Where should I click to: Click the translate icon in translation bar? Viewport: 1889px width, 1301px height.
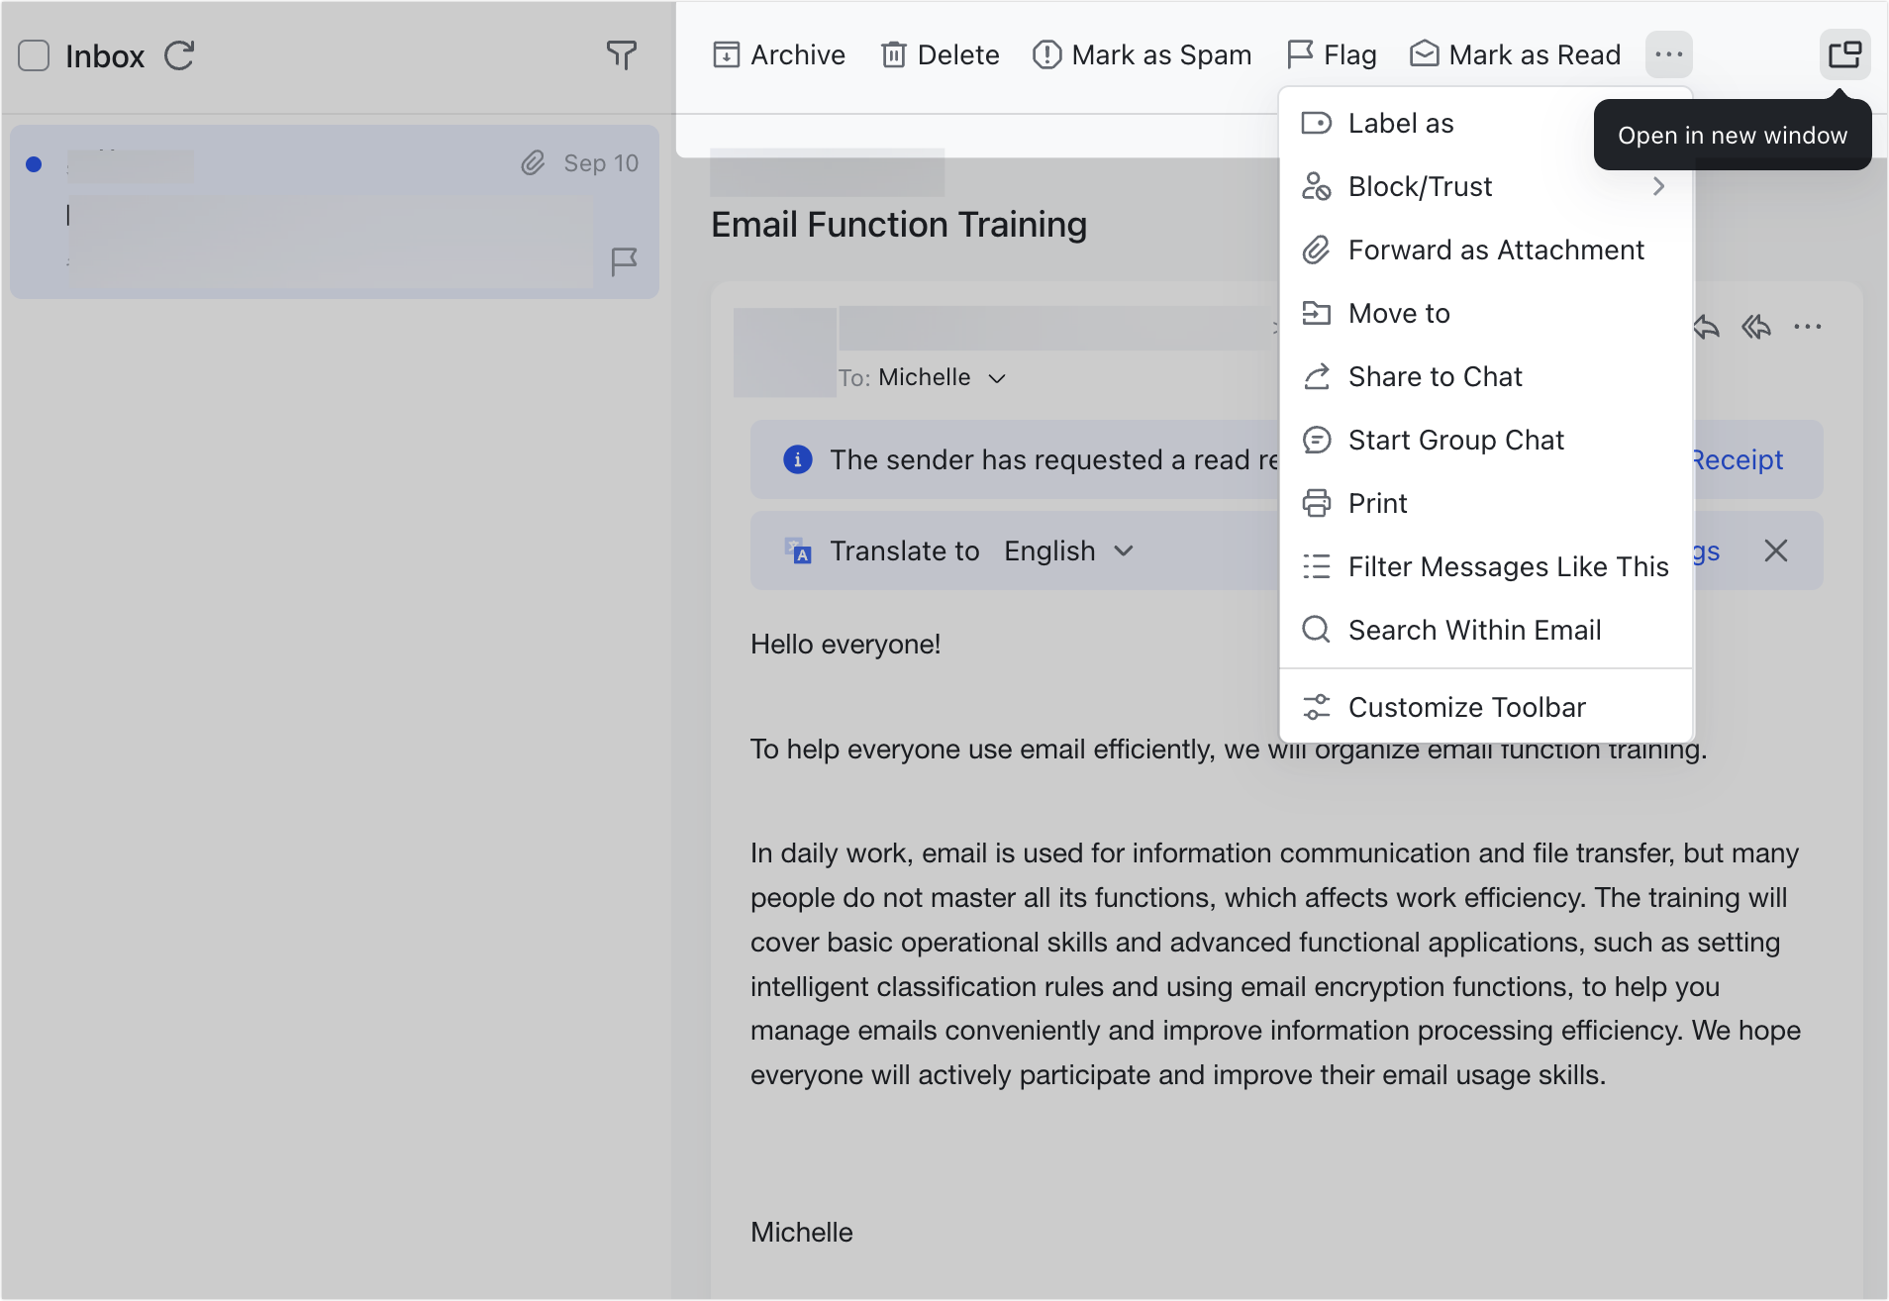tap(798, 550)
